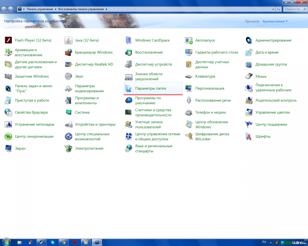Open the Защитник Windows wall icon
Image resolution: width=308 pixels, height=246 pixels.
(x=8, y=76)
